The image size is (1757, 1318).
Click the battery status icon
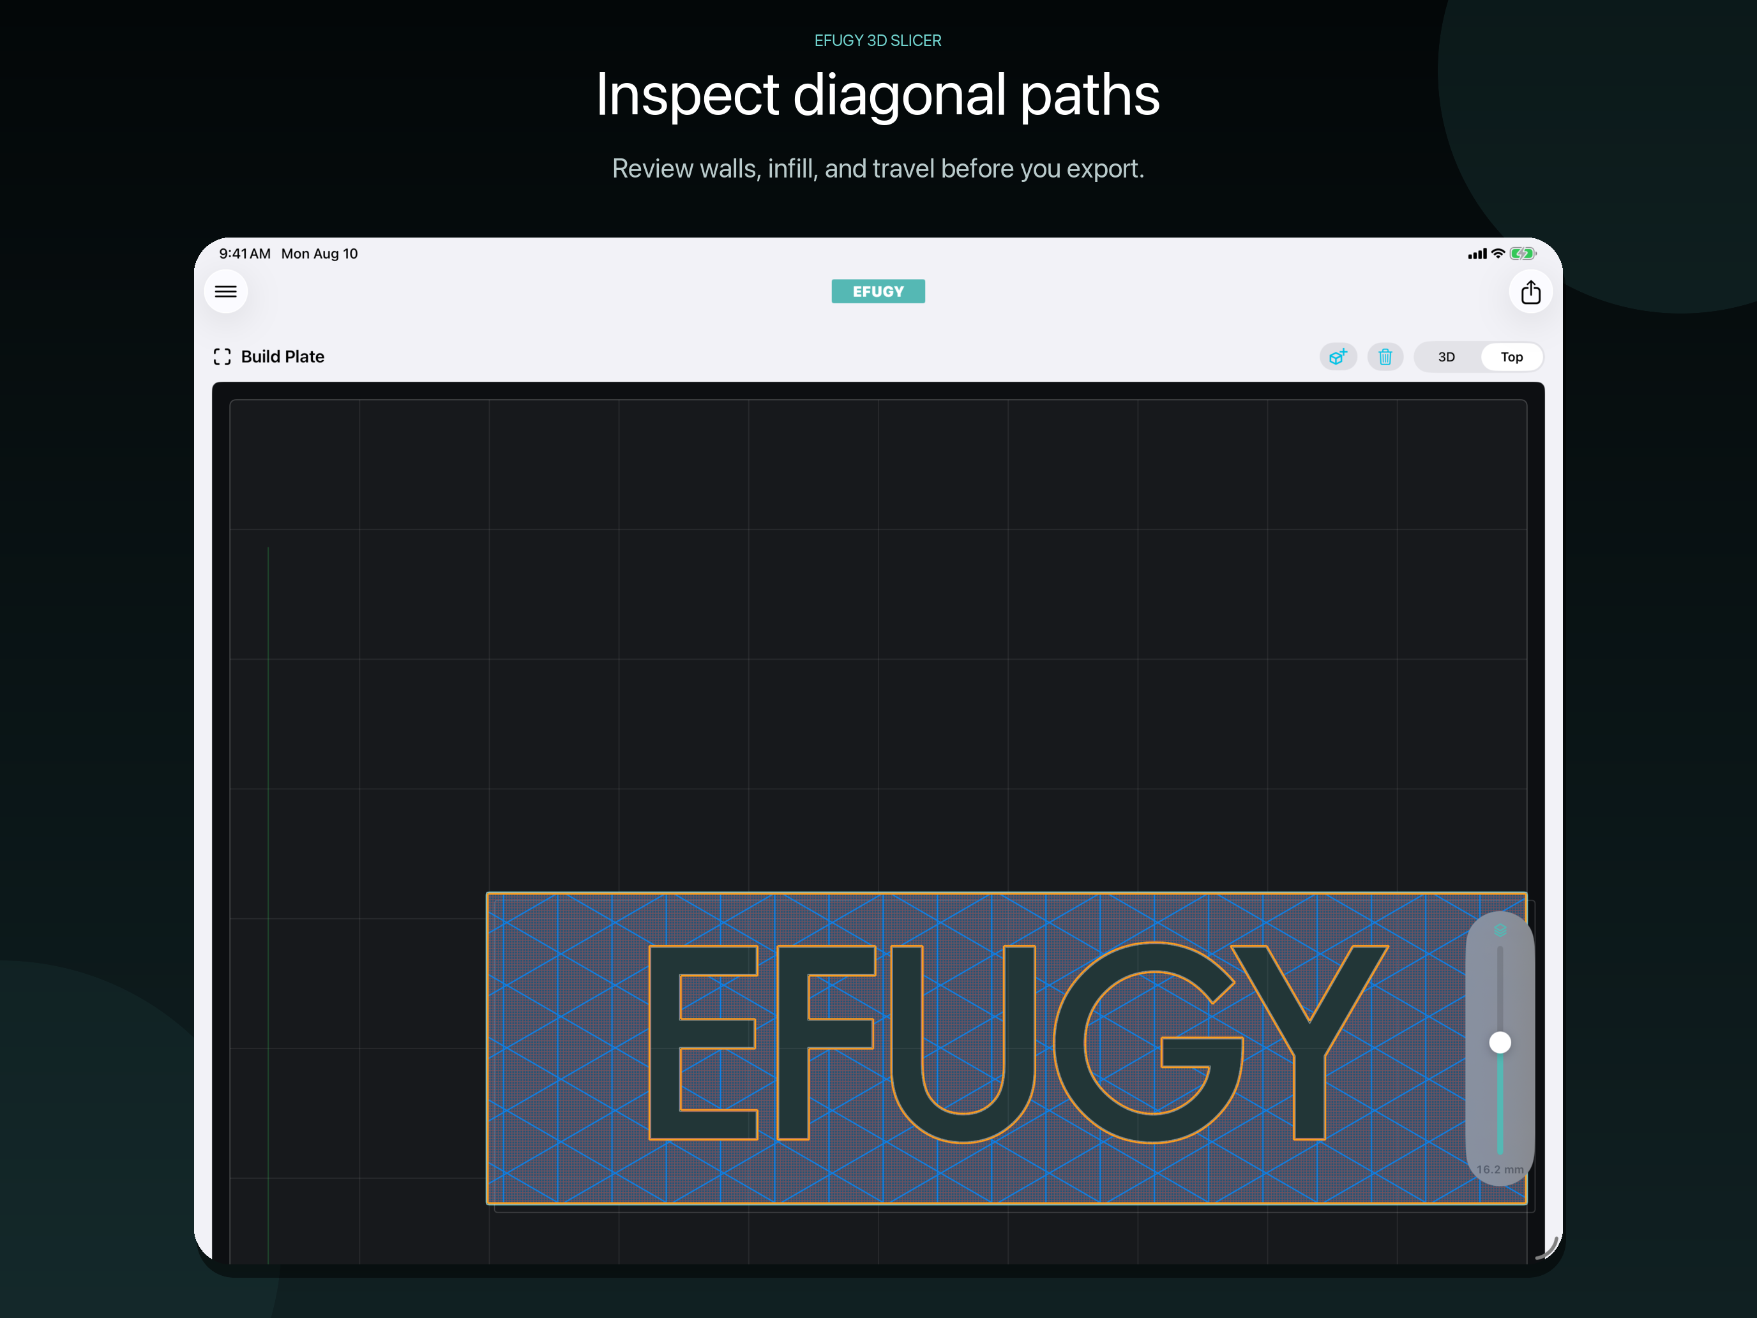click(x=1523, y=254)
